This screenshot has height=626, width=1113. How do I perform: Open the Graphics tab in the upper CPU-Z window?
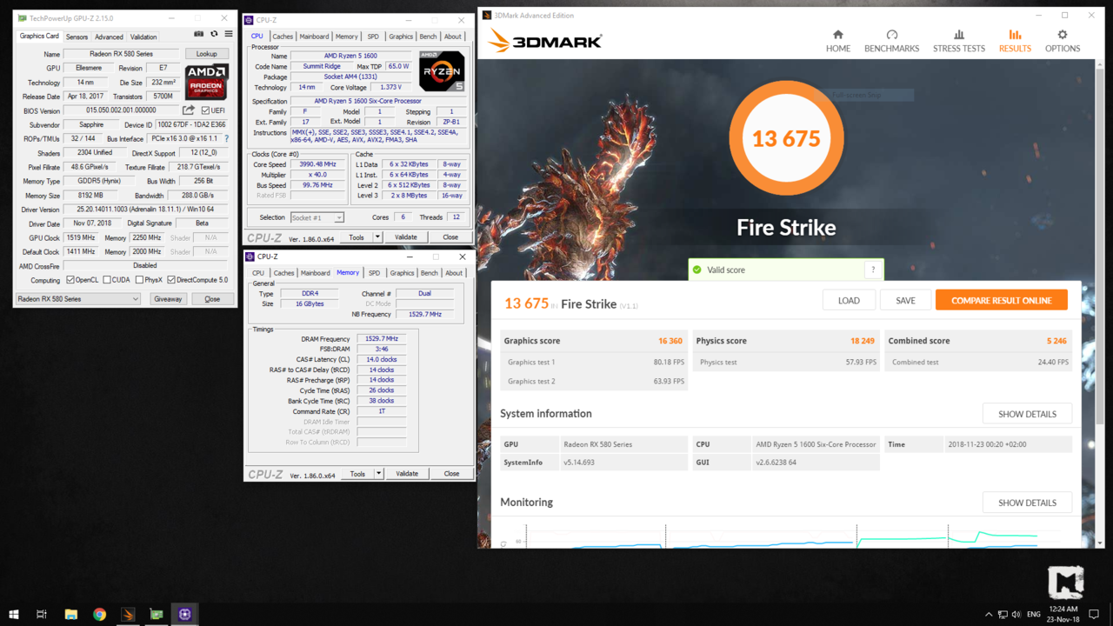click(401, 37)
